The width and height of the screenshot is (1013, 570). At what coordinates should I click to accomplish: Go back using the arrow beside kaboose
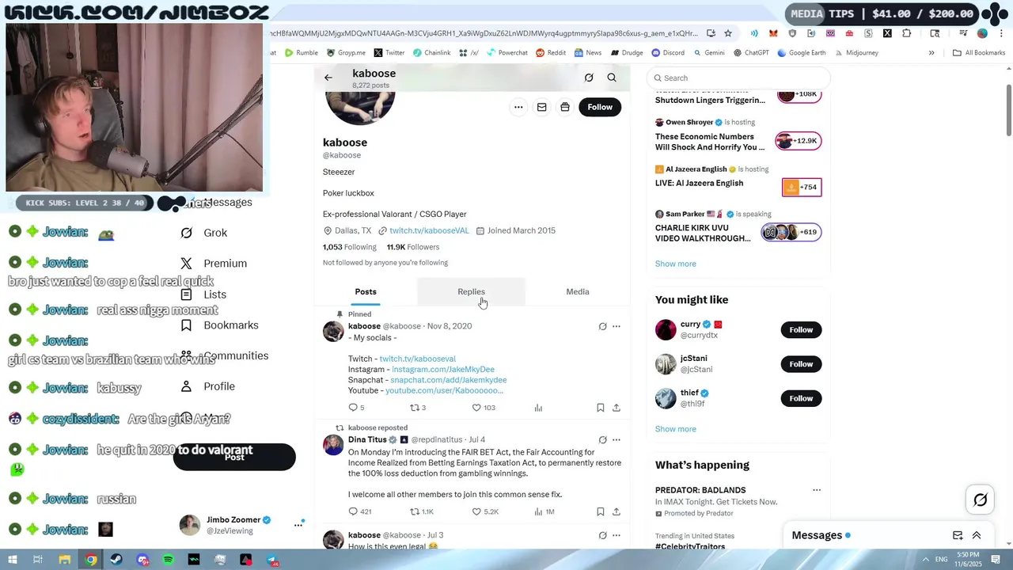point(328,78)
